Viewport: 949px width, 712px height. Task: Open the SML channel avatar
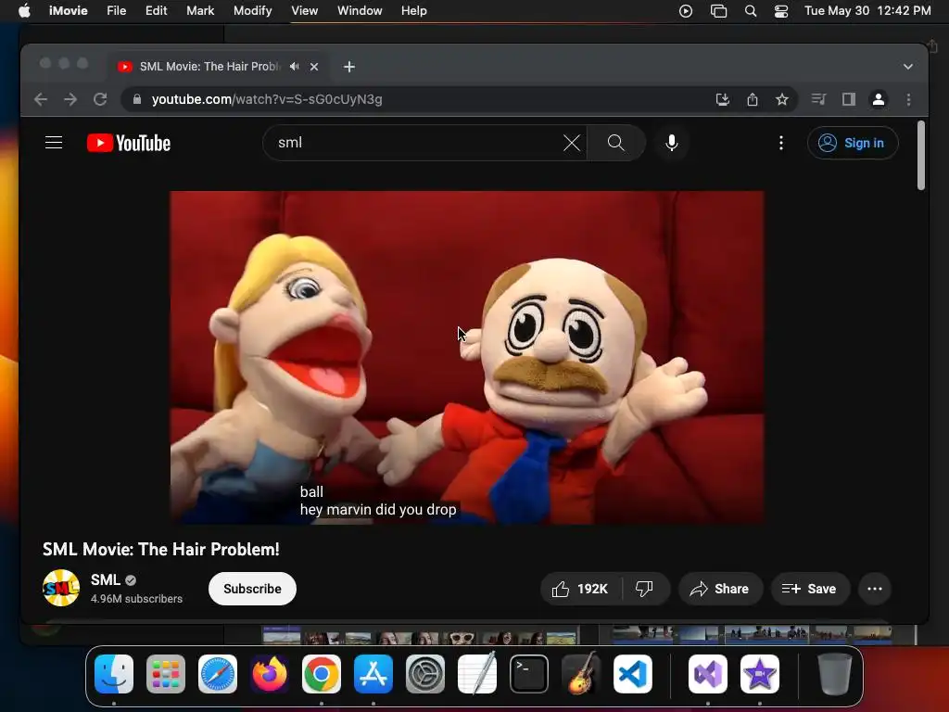coord(61,588)
